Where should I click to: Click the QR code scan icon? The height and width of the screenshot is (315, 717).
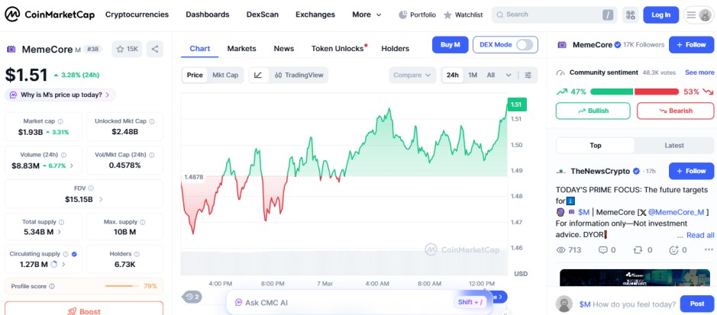pyautogui.click(x=630, y=14)
